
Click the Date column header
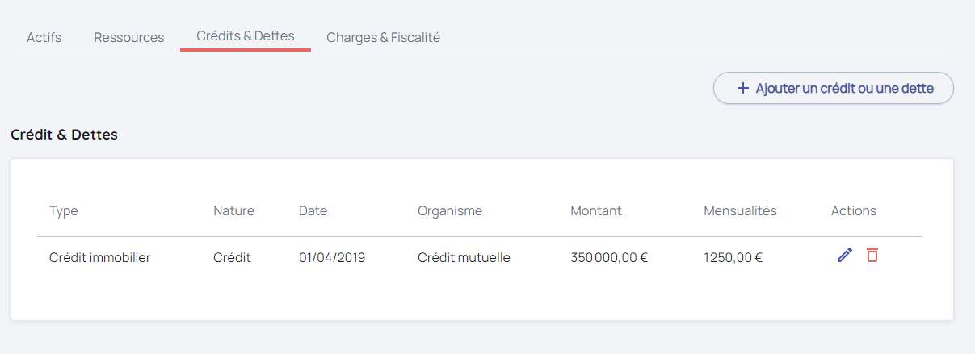[x=313, y=211]
